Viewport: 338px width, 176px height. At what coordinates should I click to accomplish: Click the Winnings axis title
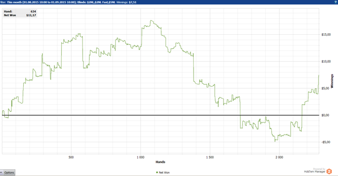[332, 81]
